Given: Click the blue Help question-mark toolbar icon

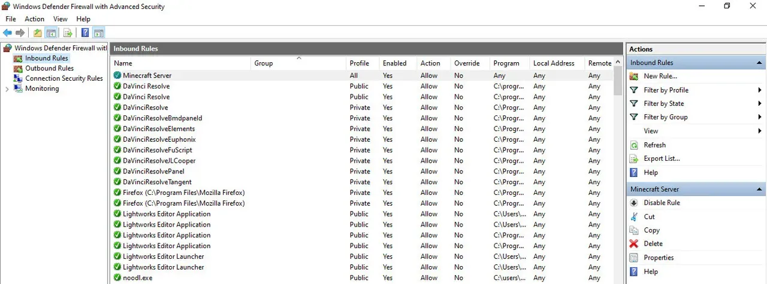Looking at the screenshot, I should pyautogui.click(x=85, y=33).
